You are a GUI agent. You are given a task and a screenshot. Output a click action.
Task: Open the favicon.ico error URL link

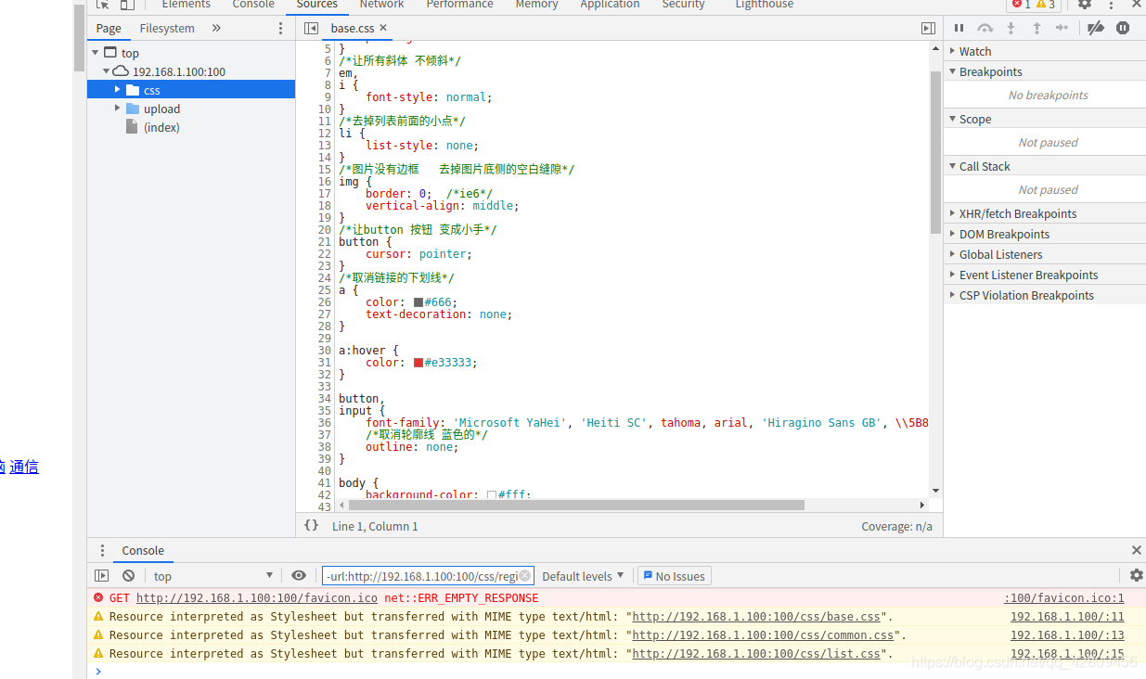(x=257, y=598)
